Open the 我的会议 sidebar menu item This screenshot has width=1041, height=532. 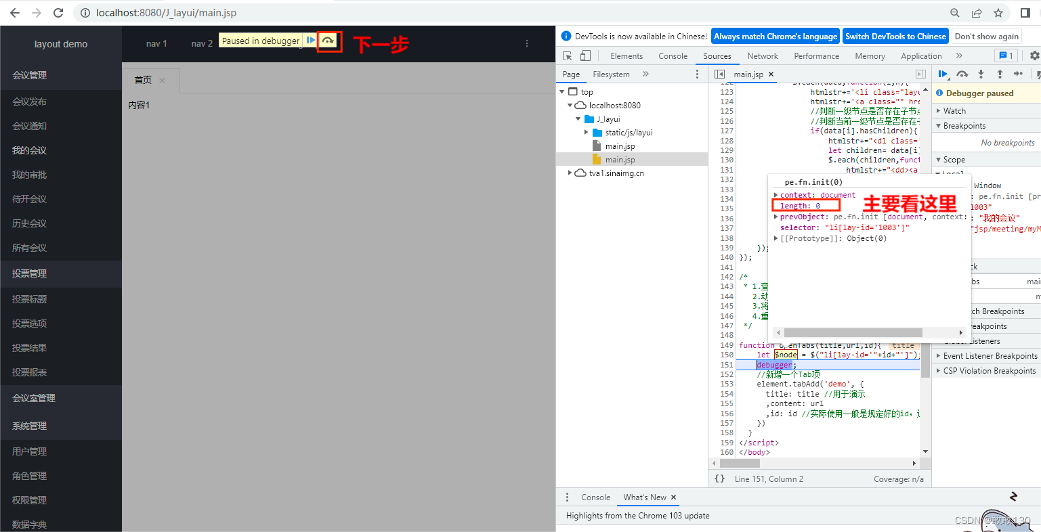tap(30, 150)
